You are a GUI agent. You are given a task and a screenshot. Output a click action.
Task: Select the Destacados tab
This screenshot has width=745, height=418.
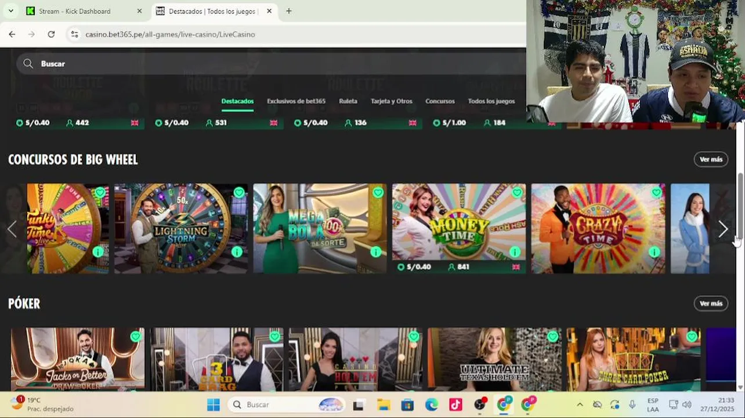point(237,101)
